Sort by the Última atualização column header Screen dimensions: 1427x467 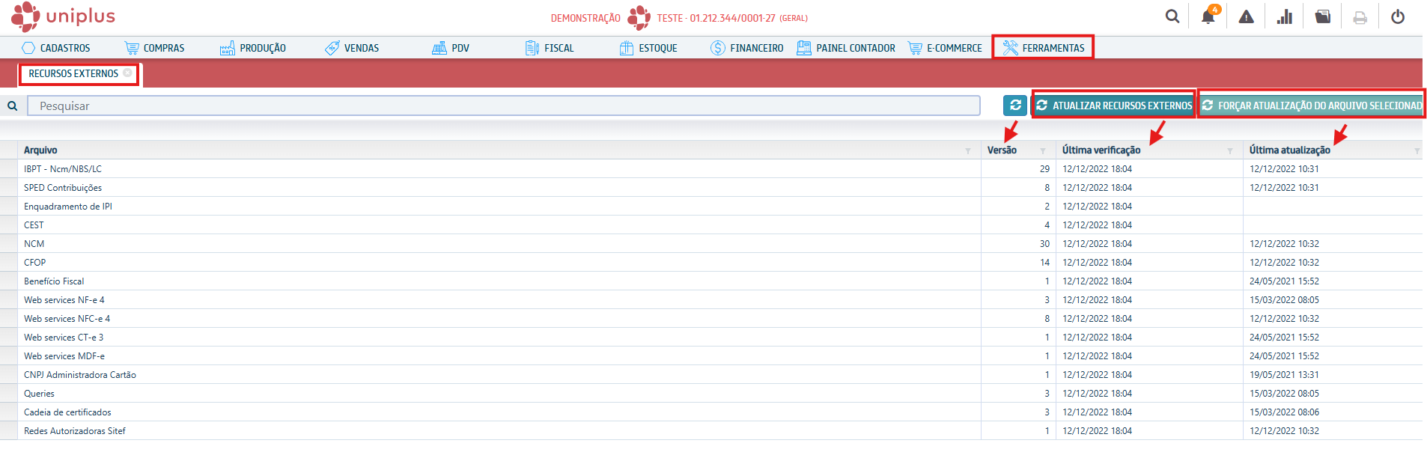[1290, 150]
